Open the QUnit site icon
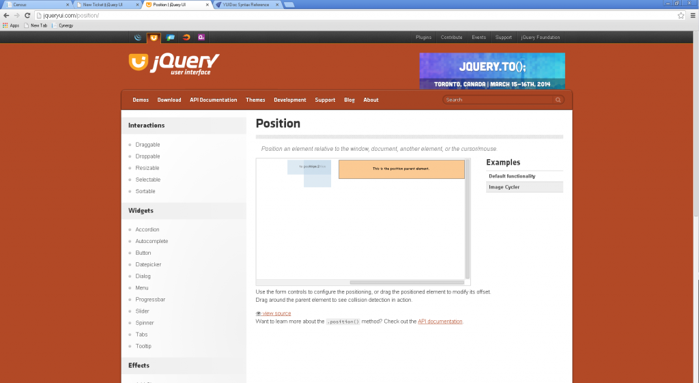 point(201,38)
